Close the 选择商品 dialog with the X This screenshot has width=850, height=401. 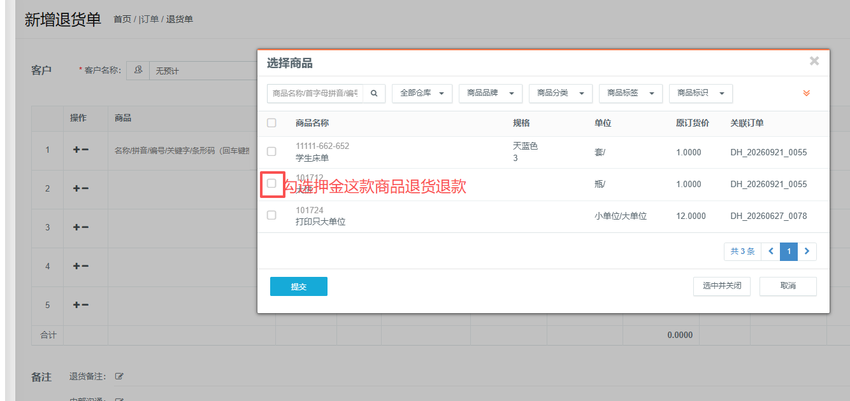[x=814, y=61]
